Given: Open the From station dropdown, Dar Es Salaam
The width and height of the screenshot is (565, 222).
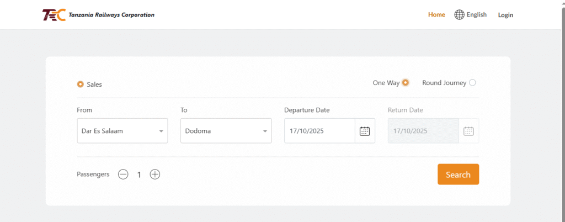Looking at the screenshot, I should click(x=122, y=131).
